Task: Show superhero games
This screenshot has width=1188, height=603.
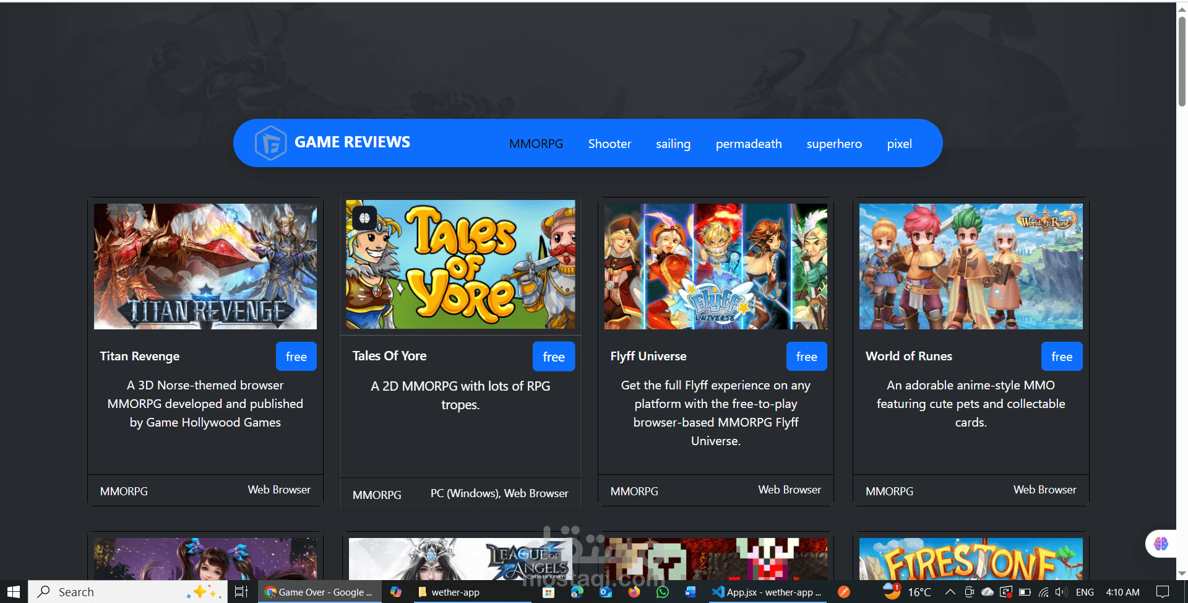Action: click(834, 144)
